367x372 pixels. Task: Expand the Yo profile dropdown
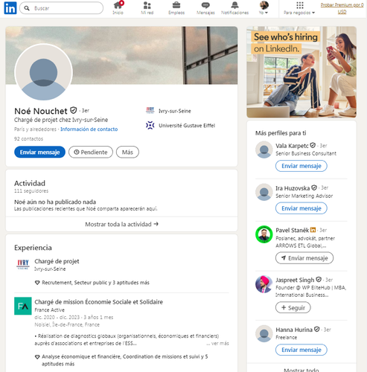264,8
